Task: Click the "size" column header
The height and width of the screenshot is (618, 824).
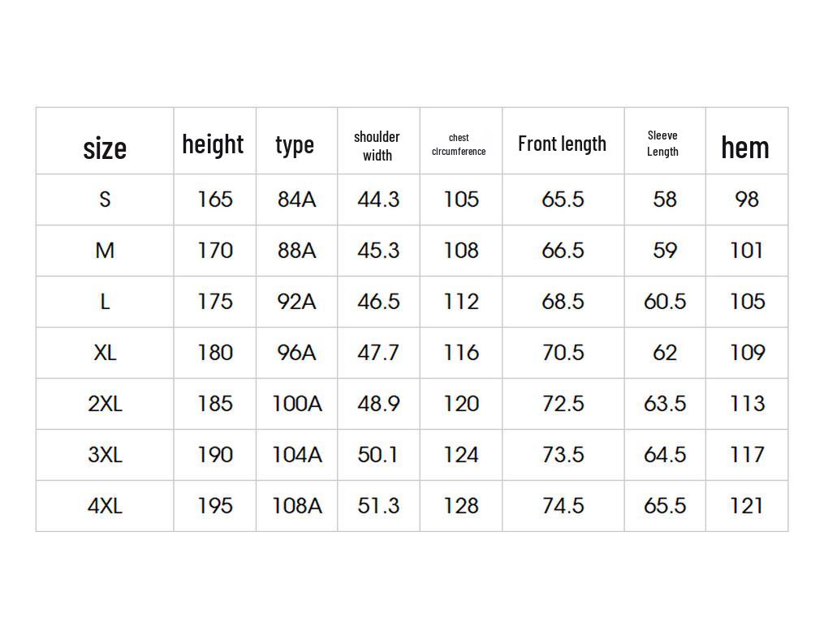Action: coord(105,148)
